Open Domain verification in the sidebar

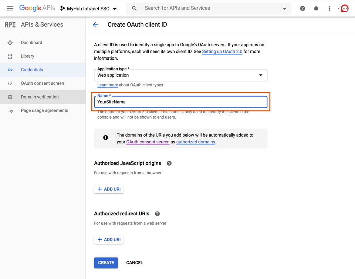[40, 97]
